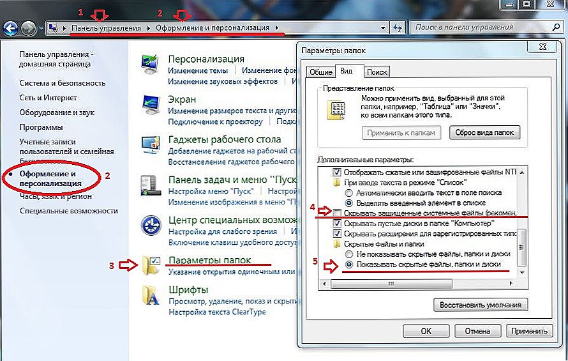Click folder icon beside При вводе текста

pos(337,183)
